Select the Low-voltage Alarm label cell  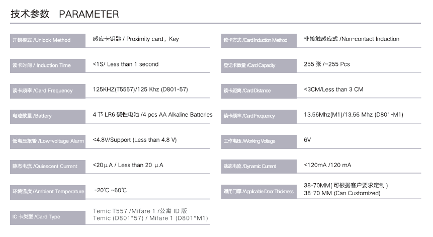pyautogui.click(x=48, y=141)
